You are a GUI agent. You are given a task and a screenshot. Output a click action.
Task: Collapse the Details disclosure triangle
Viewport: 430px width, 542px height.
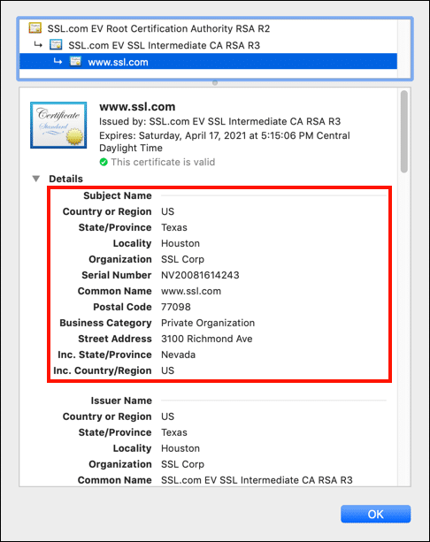click(36, 179)
